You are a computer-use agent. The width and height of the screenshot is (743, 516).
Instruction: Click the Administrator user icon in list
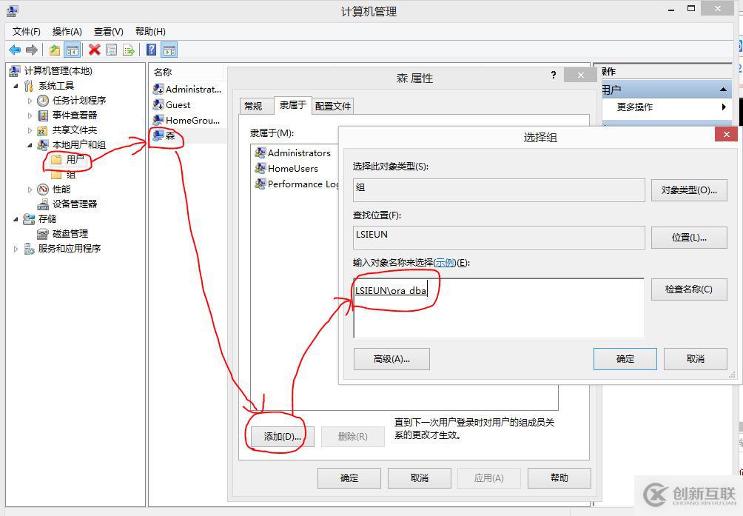tap(158, 89)
